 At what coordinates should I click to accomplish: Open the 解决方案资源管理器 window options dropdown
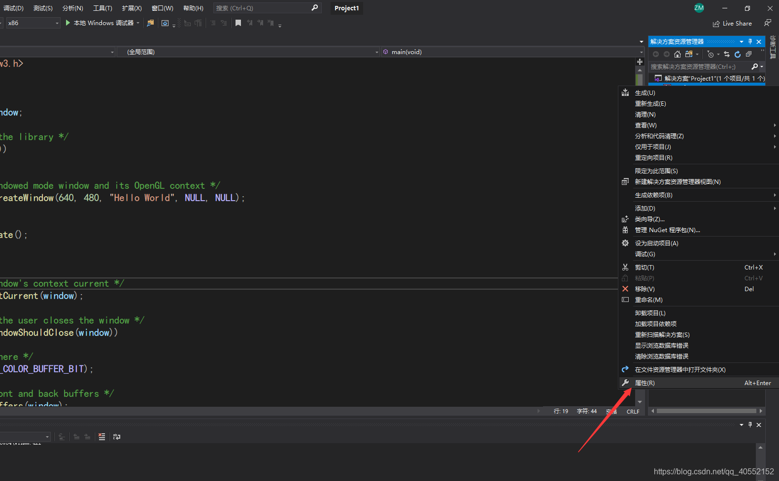(x=742, y=41)
